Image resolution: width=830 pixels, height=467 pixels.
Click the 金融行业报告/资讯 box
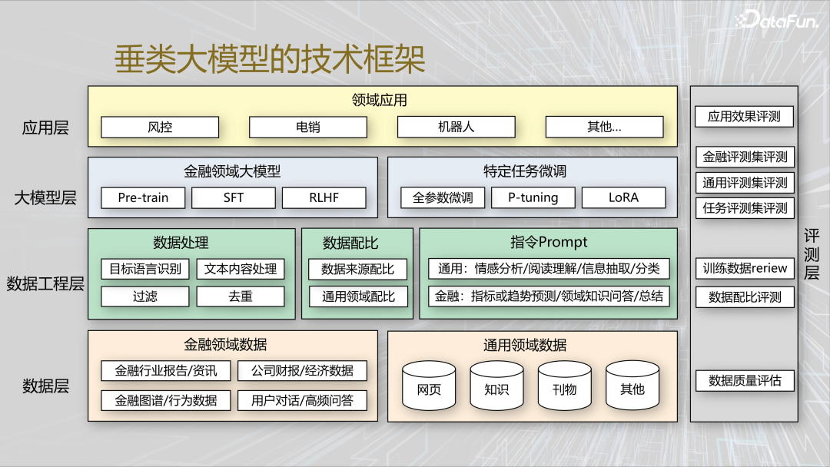point(166,371)
